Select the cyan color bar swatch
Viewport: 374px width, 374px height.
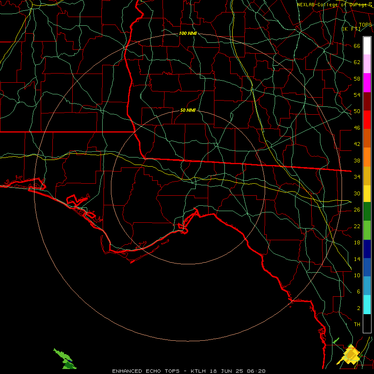(367, 305)
